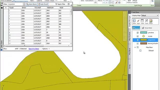
Task: Click the pencil edit icon in Modify group
Action: 116,2
